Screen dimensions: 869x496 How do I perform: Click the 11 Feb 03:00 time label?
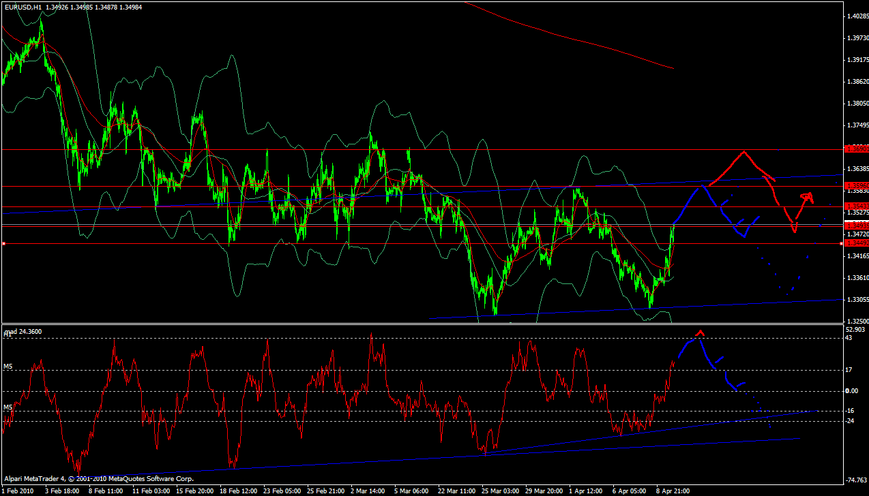point(151,491)
